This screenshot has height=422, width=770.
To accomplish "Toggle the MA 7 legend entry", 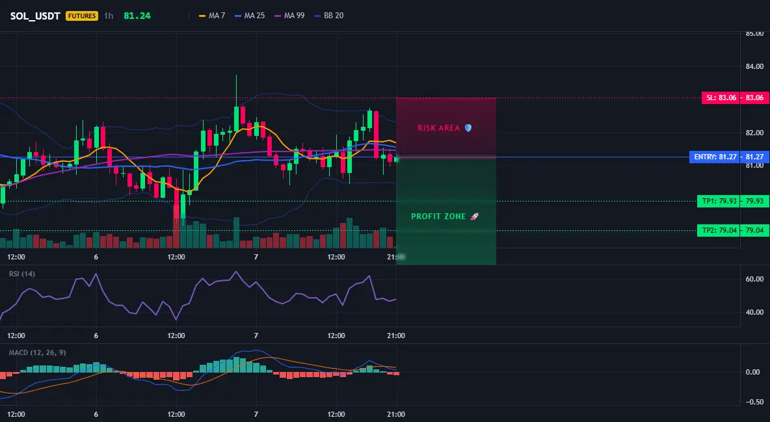I will [x=212, y=16].
